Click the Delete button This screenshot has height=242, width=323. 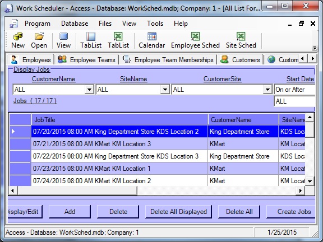click(x=118, y=212)
